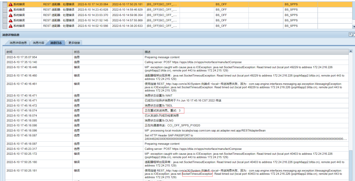This screenshot has width=355, height=181.
Task: Click Calling server entry logged at 17:35:13.140
Action: pos(193,62)
